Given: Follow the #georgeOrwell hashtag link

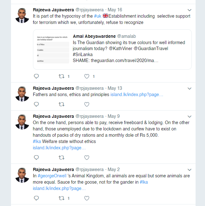Looking at the screenshot, I should (x=52, y=176).
